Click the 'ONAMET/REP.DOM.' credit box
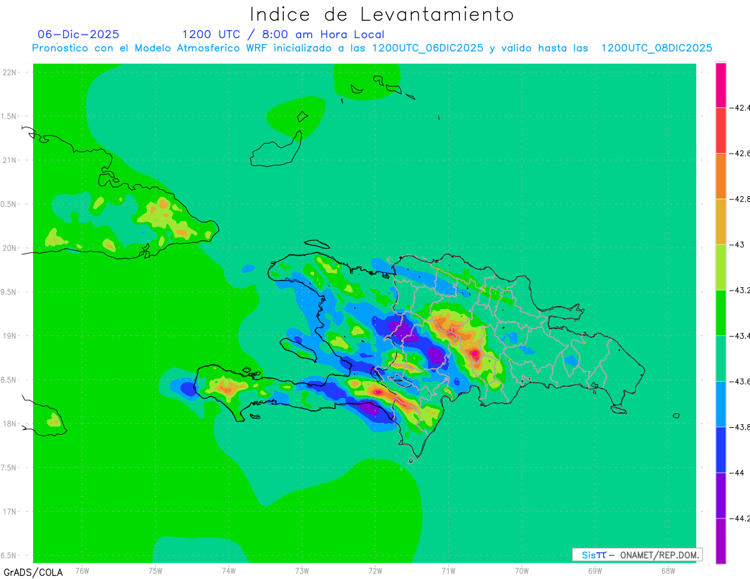 [x=637, y=555]
